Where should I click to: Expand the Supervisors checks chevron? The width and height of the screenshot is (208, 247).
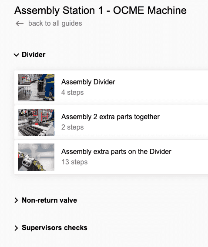coord(16,228)
